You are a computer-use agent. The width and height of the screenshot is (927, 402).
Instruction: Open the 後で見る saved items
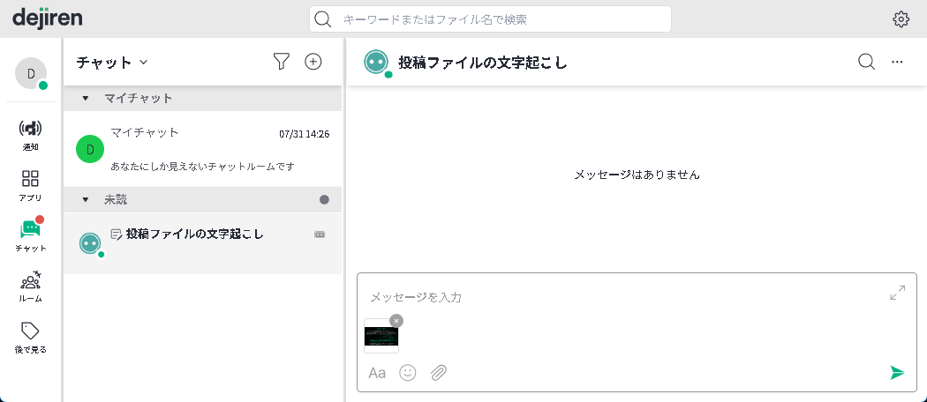click(30, 337)
